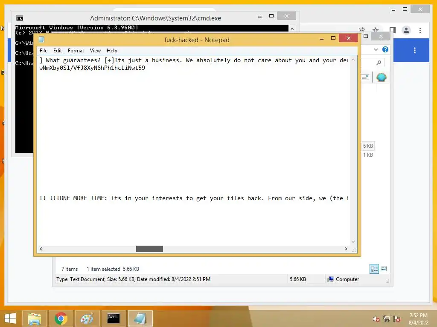Switch Explorer to details view
Viewport: 437px width, 327px height.
pos(374,269)
